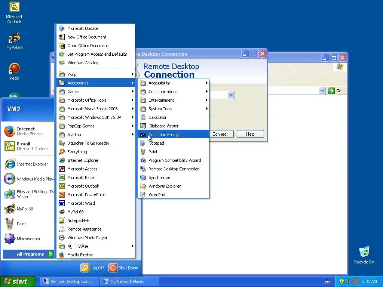Open the Computer dropdown in Remote Desktop Connection

click(x=231, y=95)
